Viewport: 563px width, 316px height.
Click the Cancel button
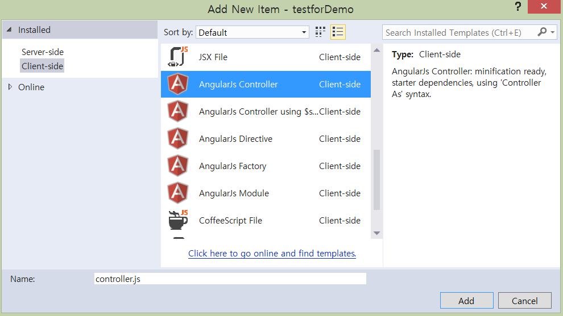point(524,301)
